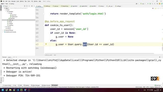Open the Problems tool window

tap(26, 85)
